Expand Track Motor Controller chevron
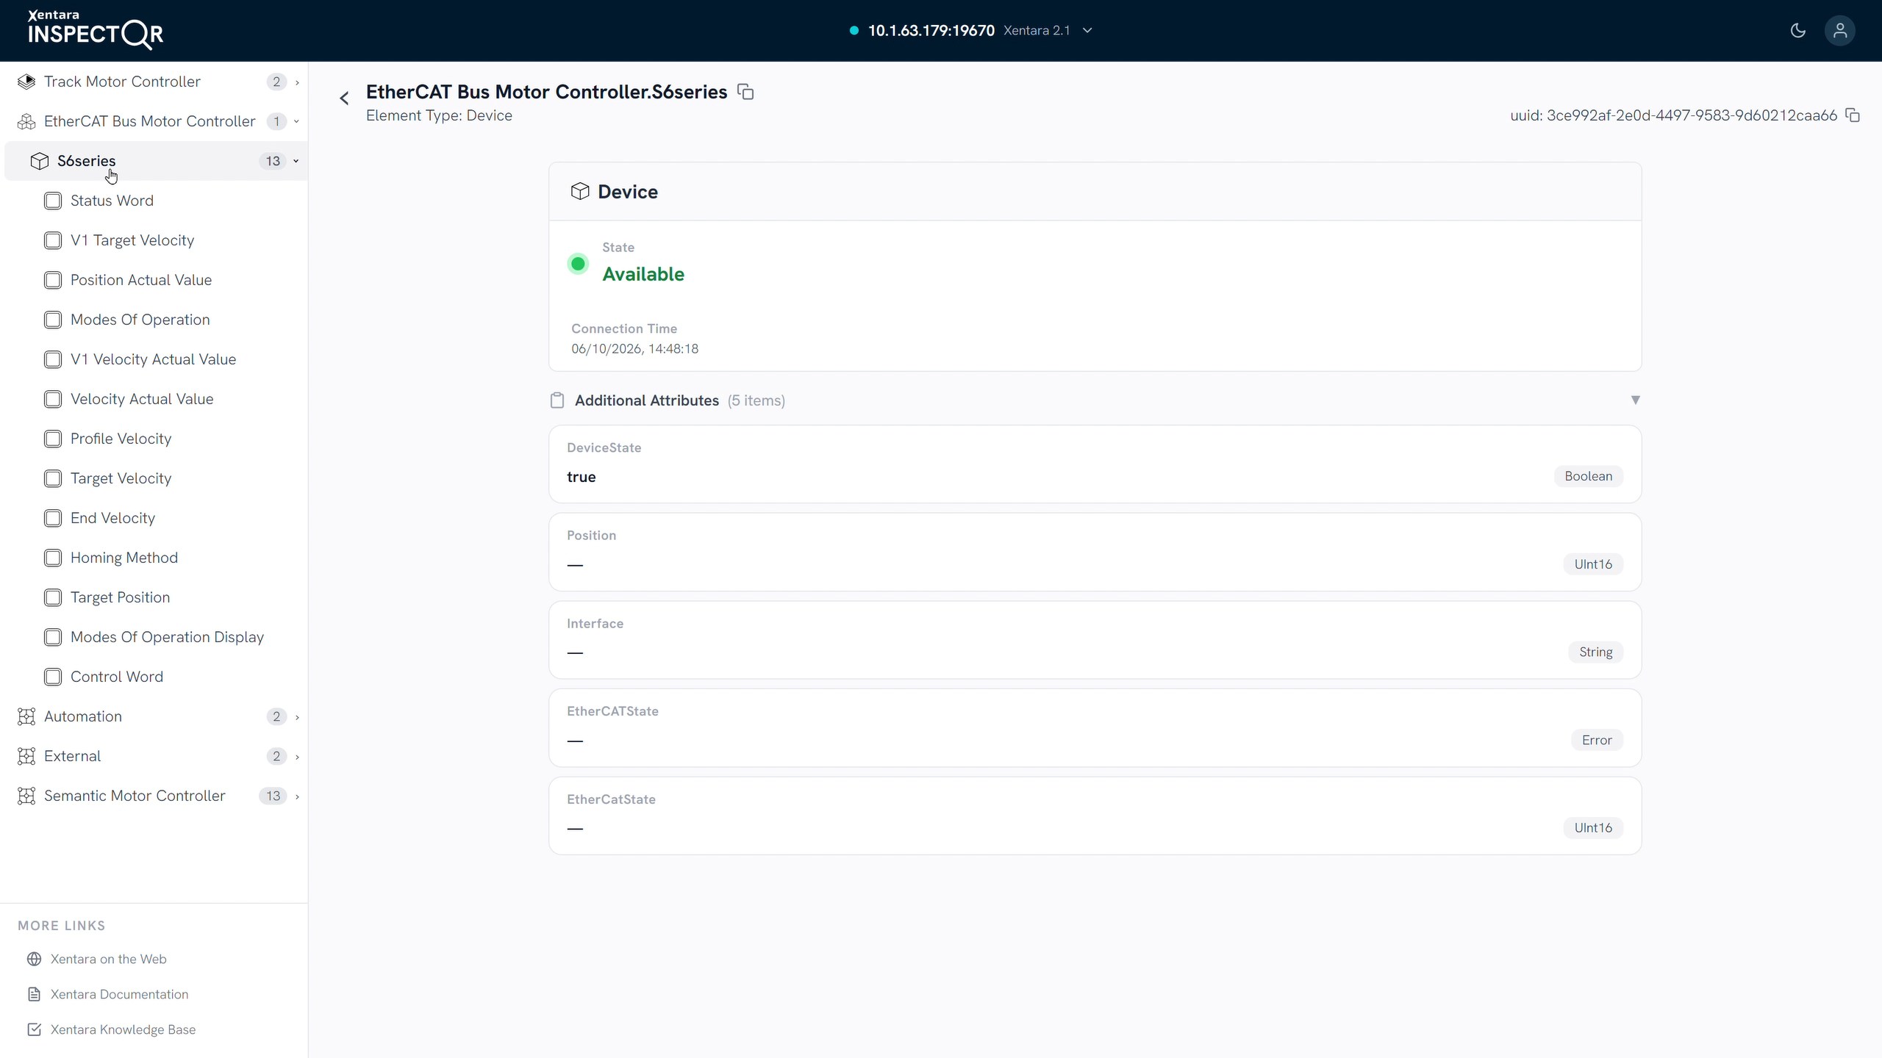This screenshot has width=1882, height=1058. 297,82
